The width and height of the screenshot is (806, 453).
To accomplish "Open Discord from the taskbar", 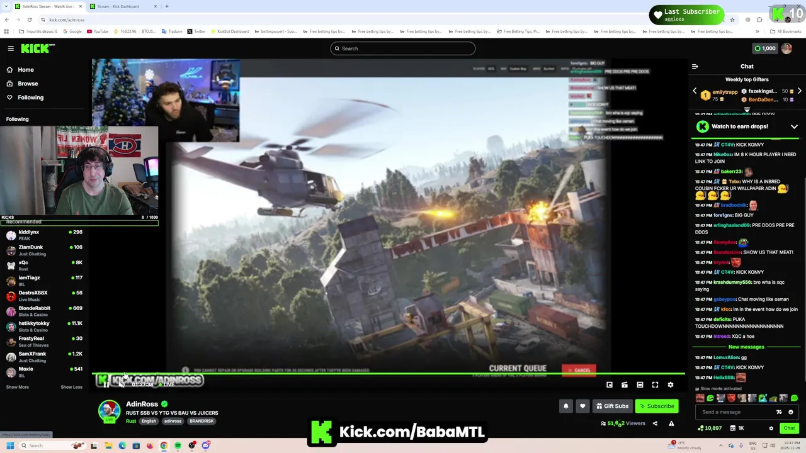I will click(206, 445).
